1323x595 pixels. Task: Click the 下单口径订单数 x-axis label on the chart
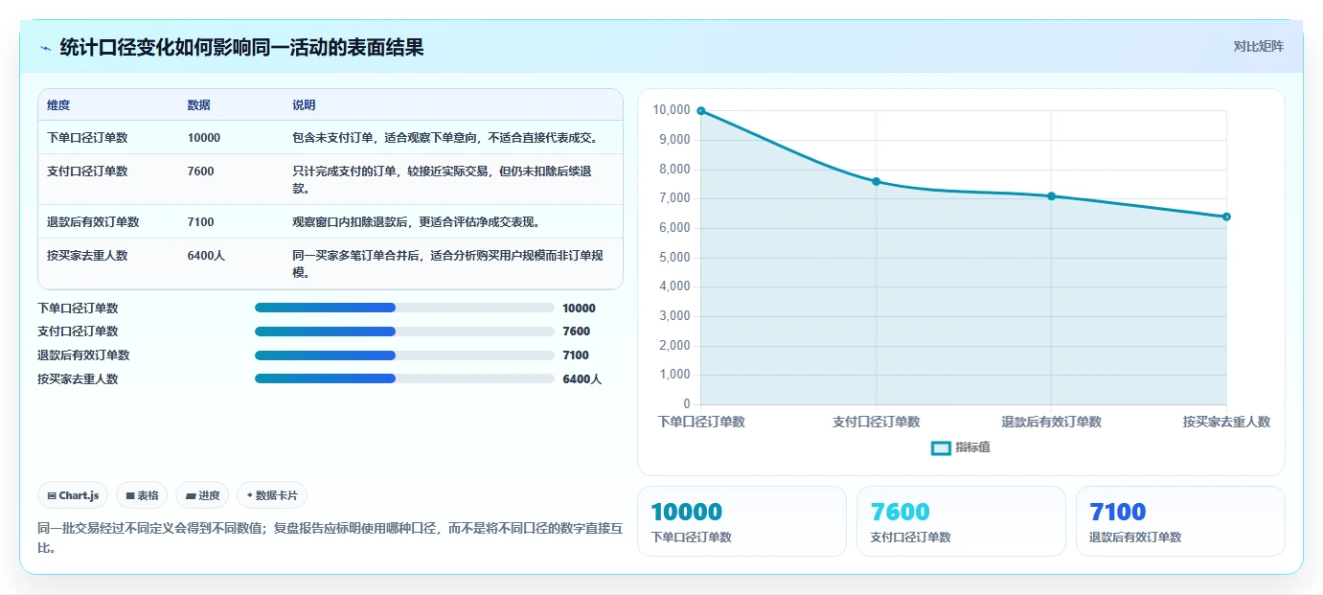(701, 422)
